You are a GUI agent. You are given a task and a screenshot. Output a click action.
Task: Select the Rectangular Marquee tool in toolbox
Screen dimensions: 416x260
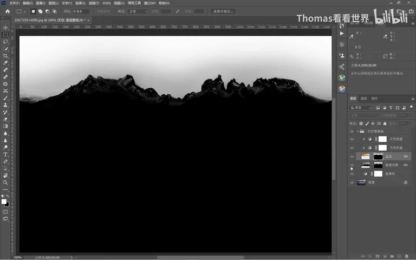[x=5, y=35]
